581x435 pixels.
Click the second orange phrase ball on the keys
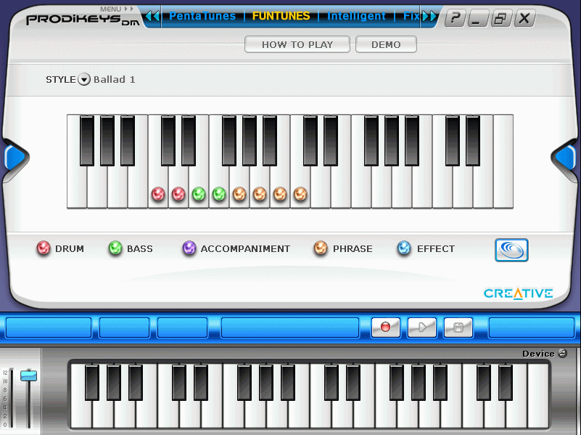pyautogui.click(x=260, y=194)
